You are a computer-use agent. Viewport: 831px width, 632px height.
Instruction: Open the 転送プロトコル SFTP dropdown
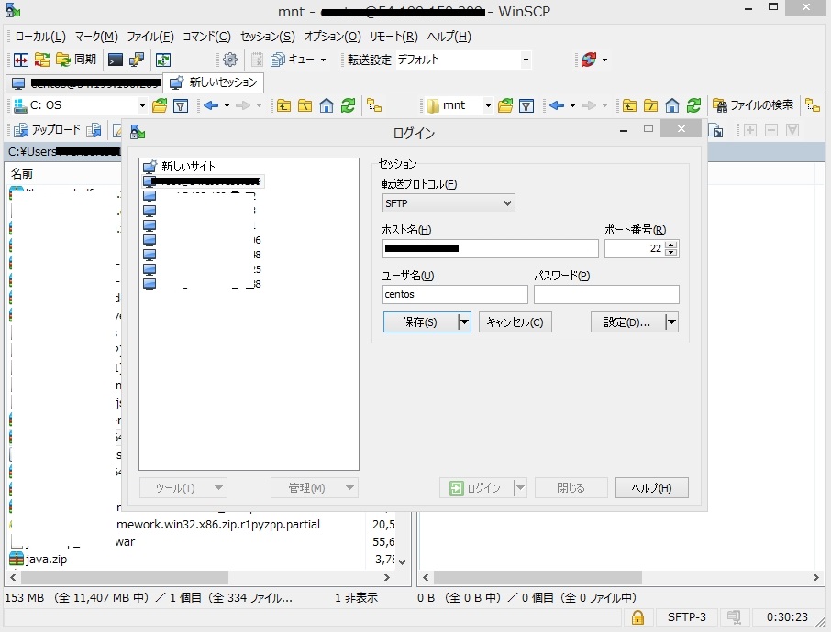pos(449,203)
